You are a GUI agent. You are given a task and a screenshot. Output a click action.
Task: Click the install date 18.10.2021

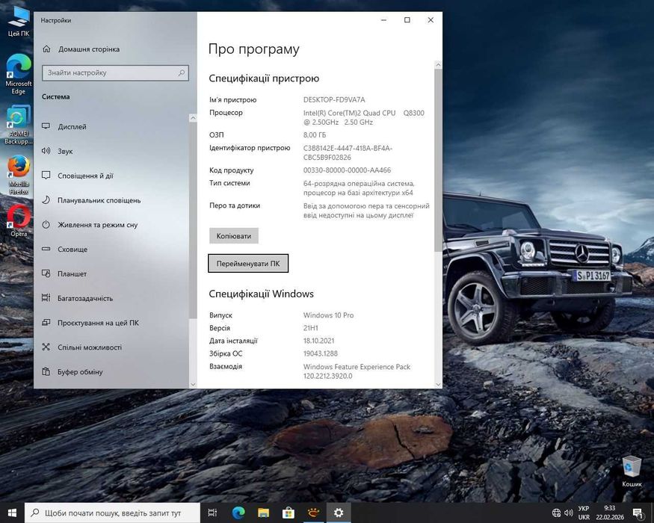(x=318, y=341)
